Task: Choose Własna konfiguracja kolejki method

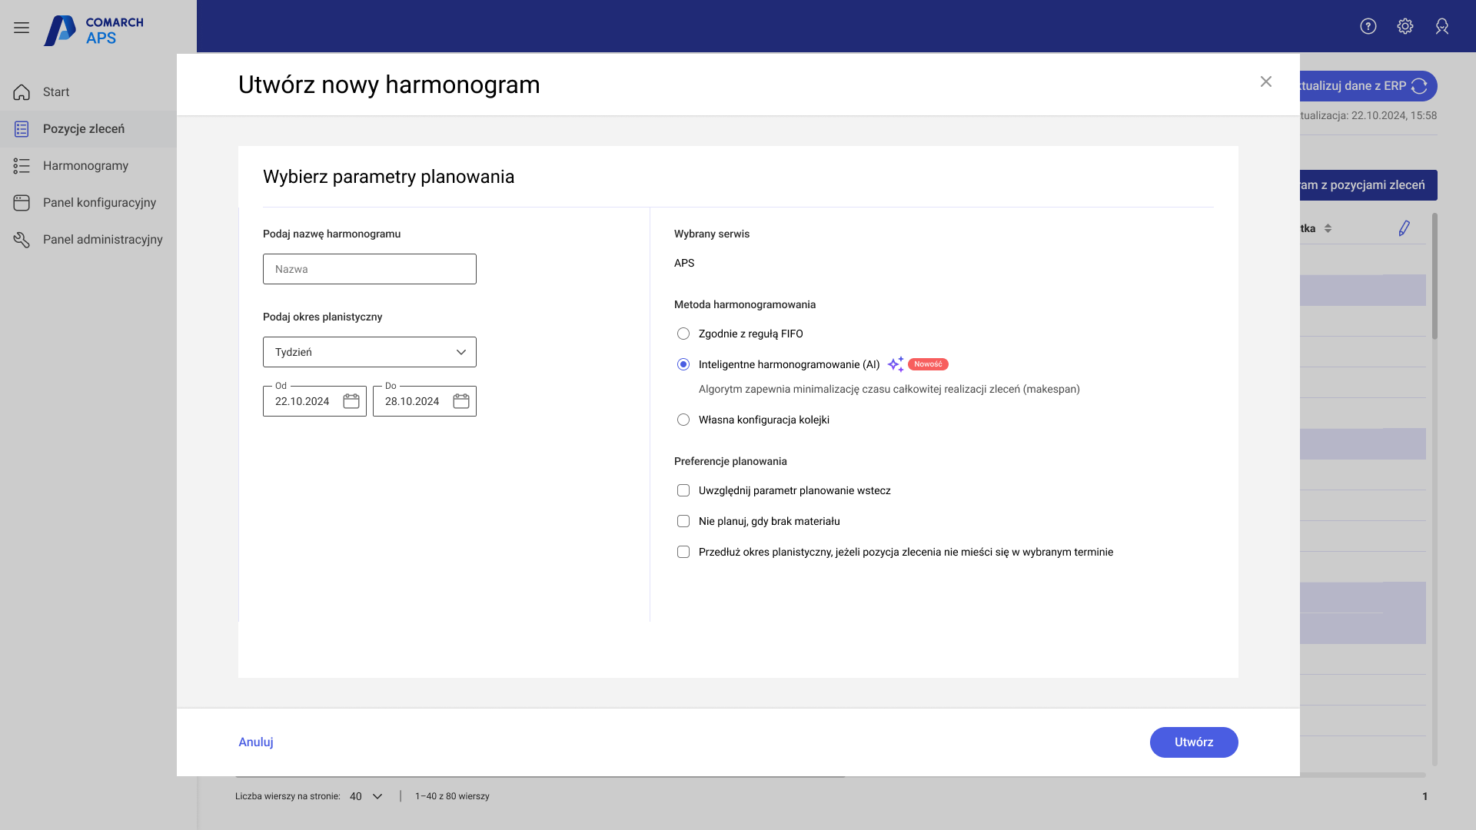Action: 683,420
